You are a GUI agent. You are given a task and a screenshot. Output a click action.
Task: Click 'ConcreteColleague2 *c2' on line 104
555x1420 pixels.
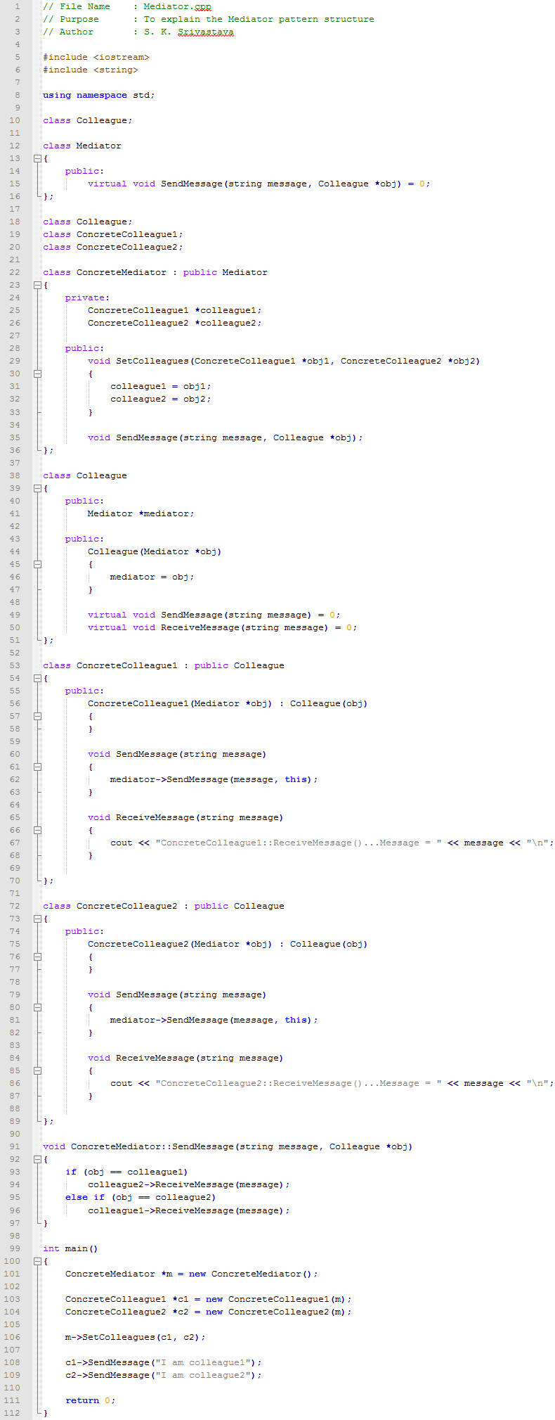[127, 1312]
